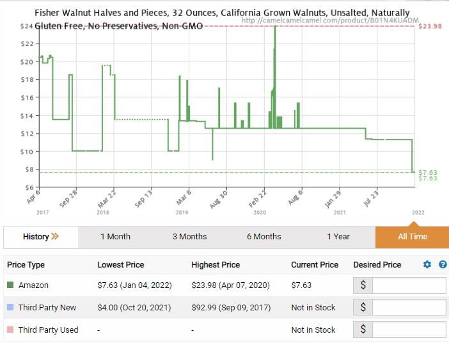Click the Price Type column header

[26, 265]
